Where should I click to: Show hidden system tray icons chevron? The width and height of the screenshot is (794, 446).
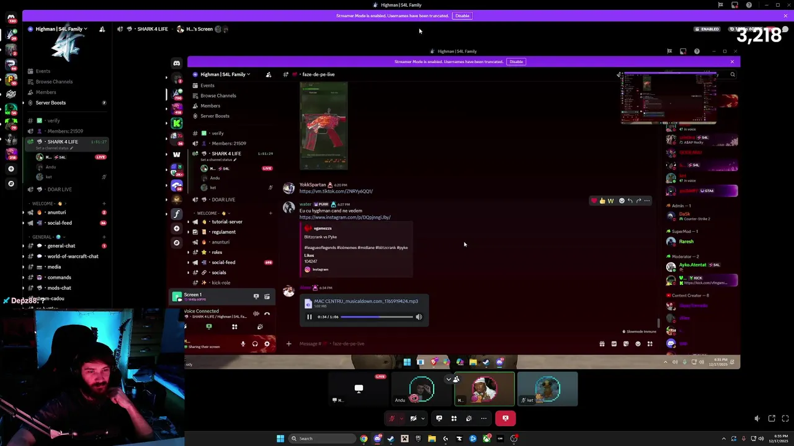pos(725,439)
